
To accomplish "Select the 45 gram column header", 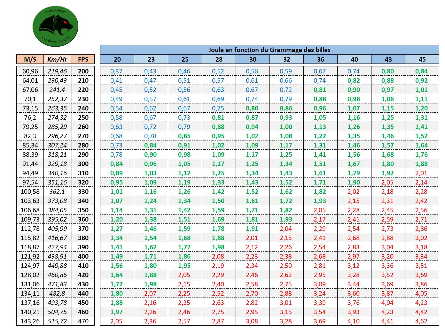I will 422,59.
